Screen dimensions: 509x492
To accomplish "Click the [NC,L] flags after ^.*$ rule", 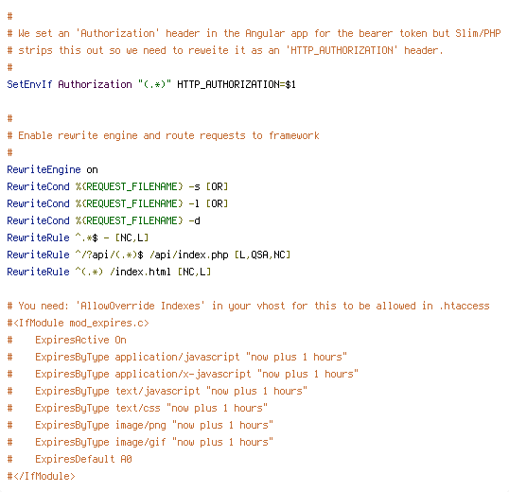I will (132, 237).
